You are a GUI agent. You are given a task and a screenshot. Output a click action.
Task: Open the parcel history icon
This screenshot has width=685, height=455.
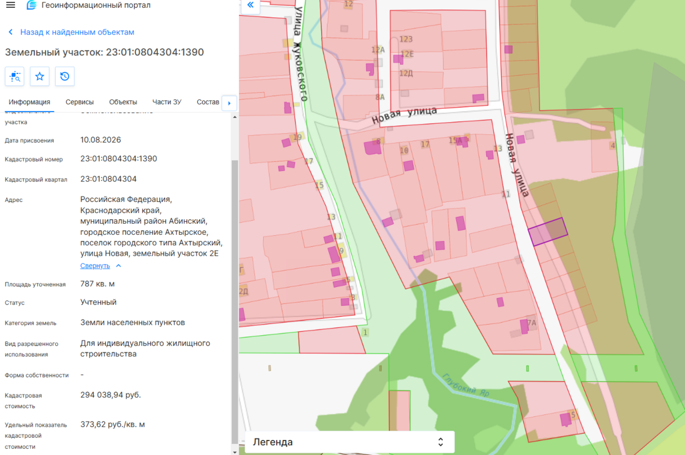click(65, 76)
